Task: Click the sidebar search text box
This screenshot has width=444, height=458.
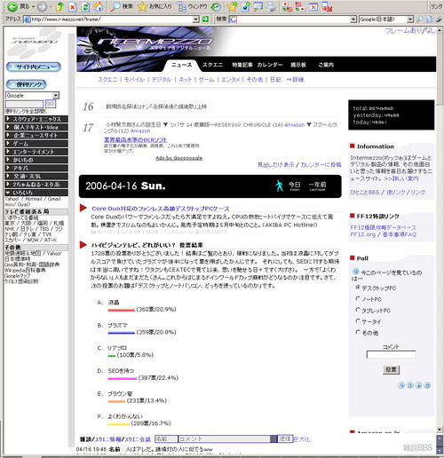Action: point(24,104)
